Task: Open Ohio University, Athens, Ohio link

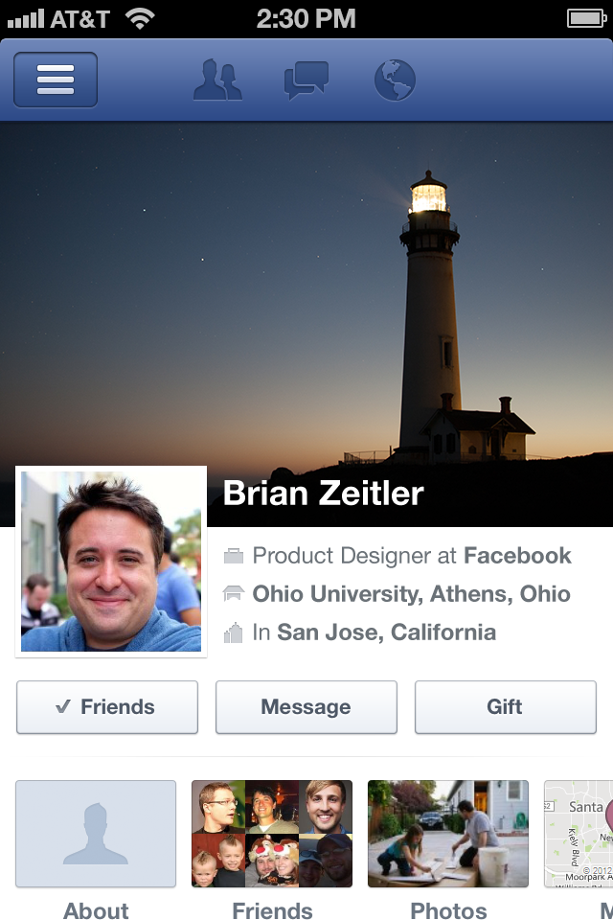Action: pyautogui.click(x=411, y=594)
